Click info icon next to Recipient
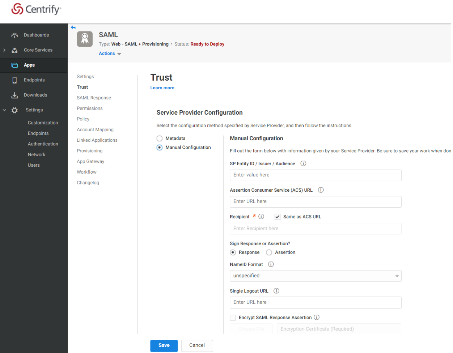This screenshot has width=453, height=353. tap(261, 216)
